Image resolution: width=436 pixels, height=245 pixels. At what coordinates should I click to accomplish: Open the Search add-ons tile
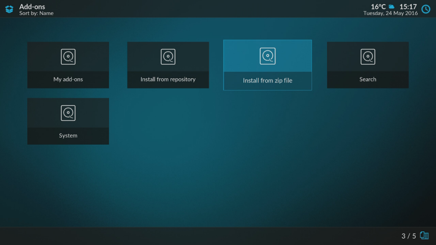367,65
